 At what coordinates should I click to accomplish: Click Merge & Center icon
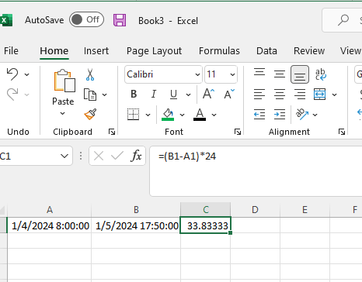320,95
